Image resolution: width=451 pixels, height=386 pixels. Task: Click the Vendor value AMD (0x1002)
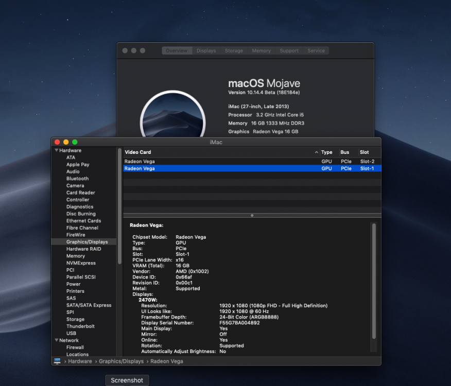[x=192, y=271]
